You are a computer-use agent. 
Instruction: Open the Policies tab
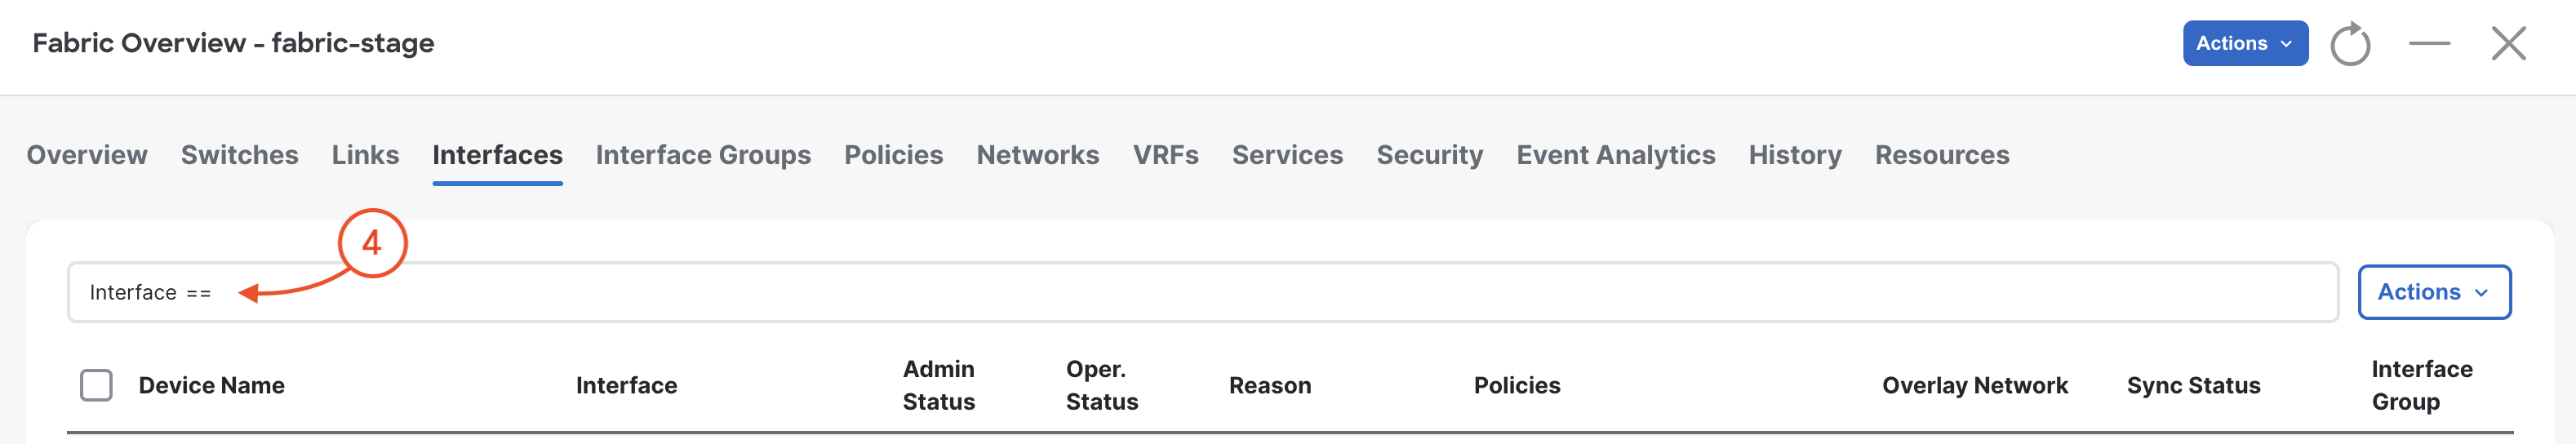pos(893,155)
